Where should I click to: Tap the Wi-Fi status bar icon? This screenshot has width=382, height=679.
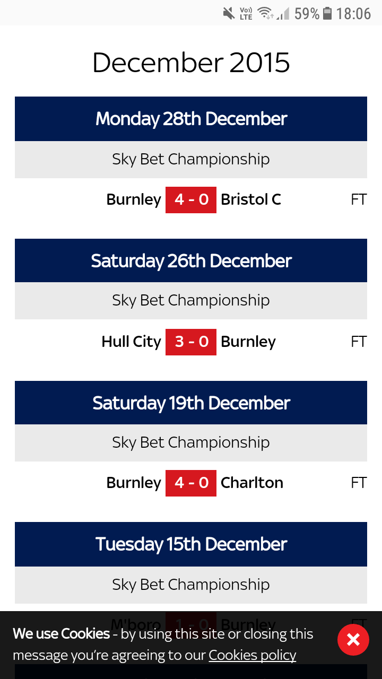coord(265,13)
